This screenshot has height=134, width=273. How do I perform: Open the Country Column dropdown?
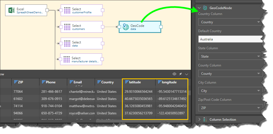(230, 22)
